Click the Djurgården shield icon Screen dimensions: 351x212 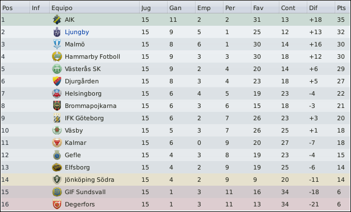pyautogui.click(x=57, y=81)
